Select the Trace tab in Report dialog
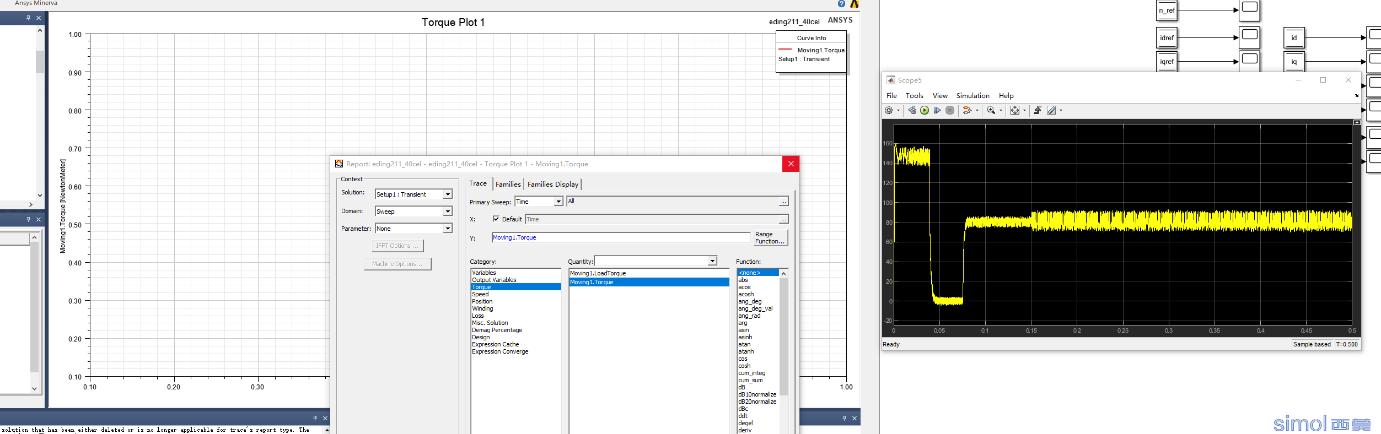 tap(478, 183)
